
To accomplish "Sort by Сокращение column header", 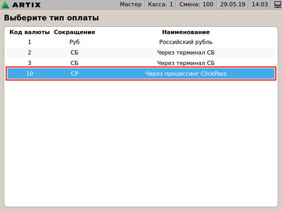I will (74, 32).
